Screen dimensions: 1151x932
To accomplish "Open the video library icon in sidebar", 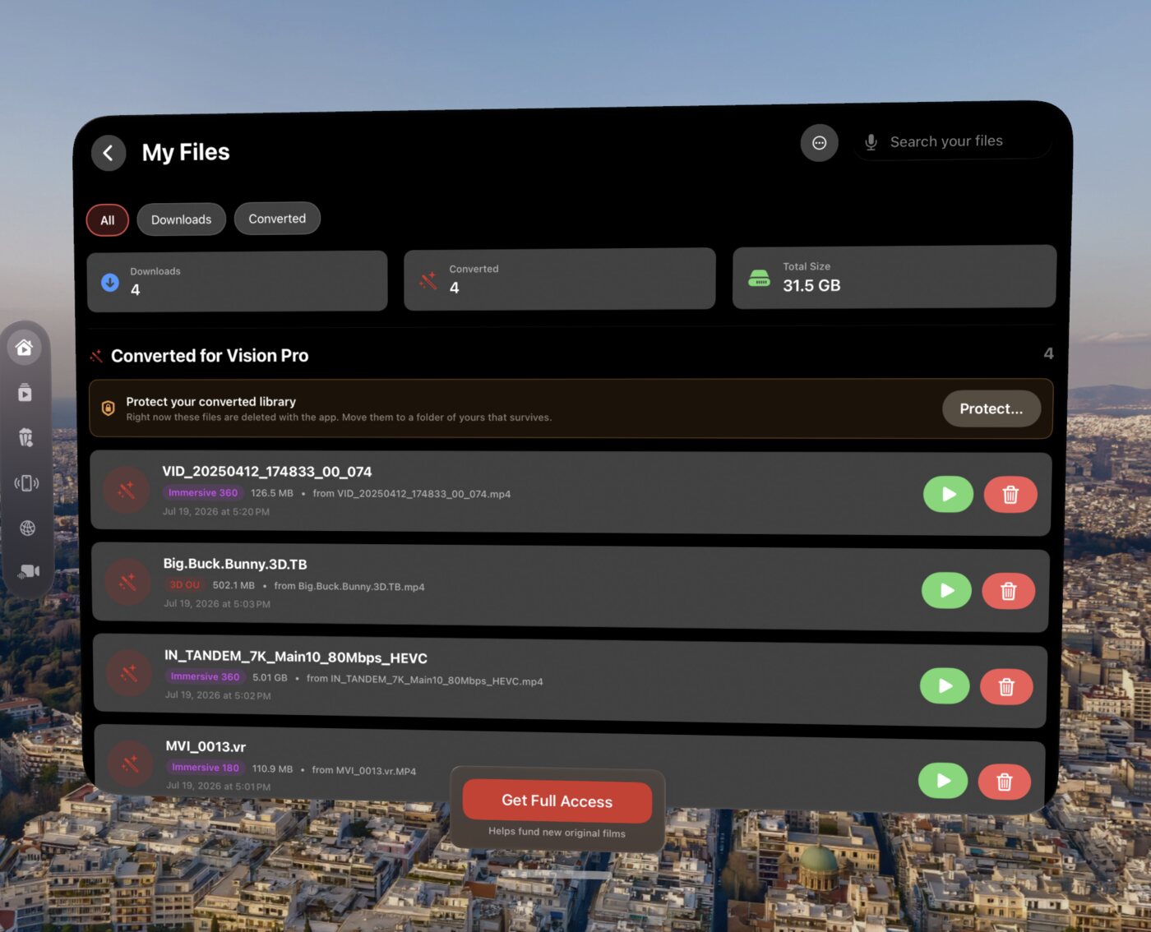I will pos(25,393).
